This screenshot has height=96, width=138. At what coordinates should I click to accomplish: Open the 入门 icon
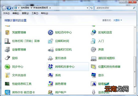(93, 41)
